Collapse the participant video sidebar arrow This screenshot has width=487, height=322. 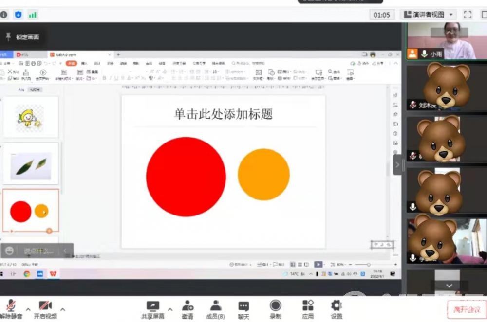(x=397, y=165)
